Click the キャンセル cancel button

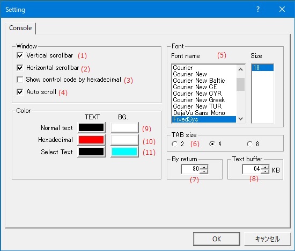pyautogui.click(x=267, y=239)
